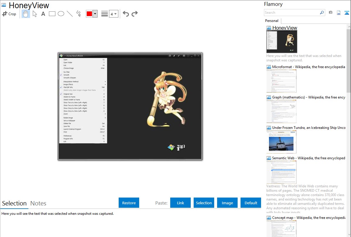Click the red color swatch
The height and width of the screenshot is (237, 351).
(89, 14)
